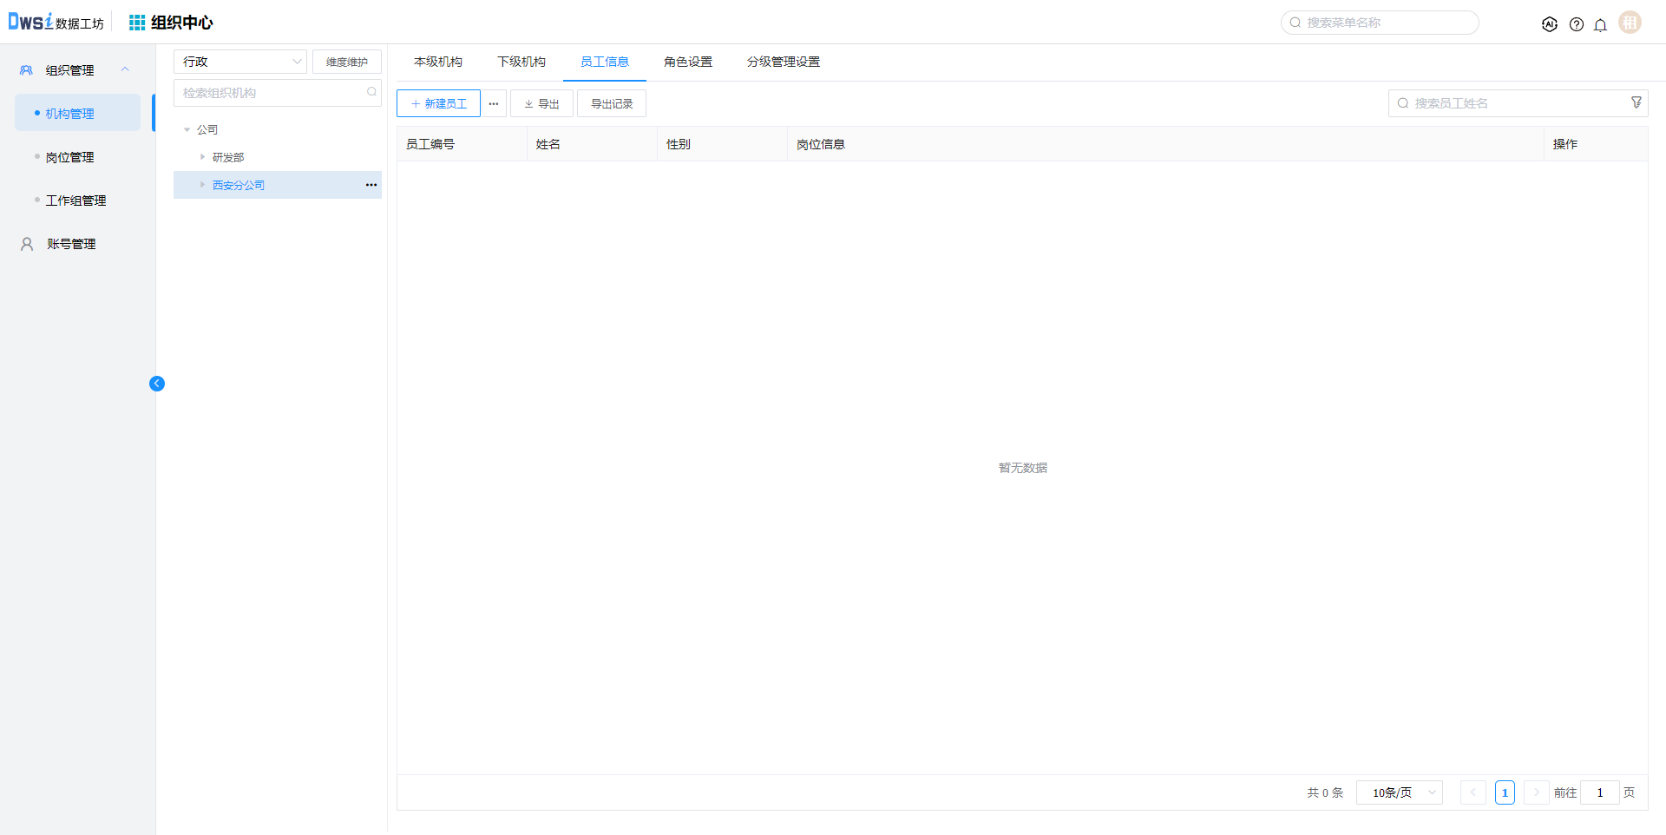1666x835 pixels.
Task: Open the 行政 dimension dropdown
Action: (240, 62)
